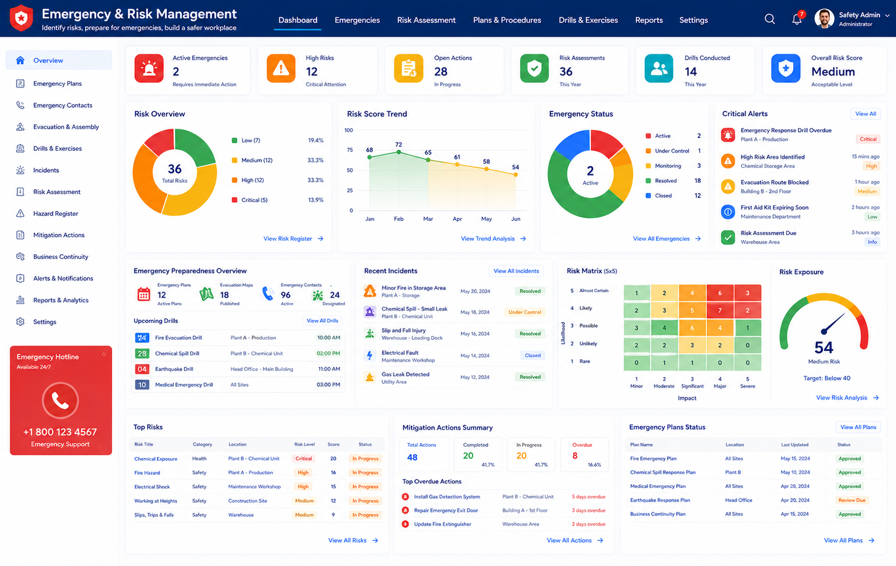Click the View All Incidents button

point(516,271)
